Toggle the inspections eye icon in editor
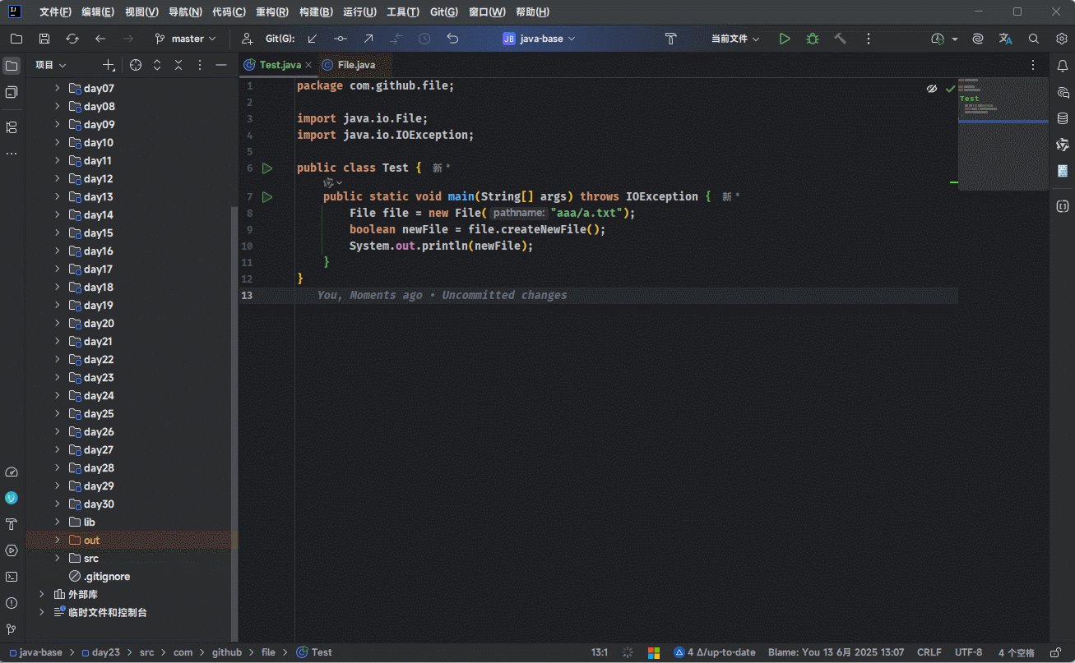Image resolution: width=1075 pixels, height=663 pixels. click(x=932, y=88)
